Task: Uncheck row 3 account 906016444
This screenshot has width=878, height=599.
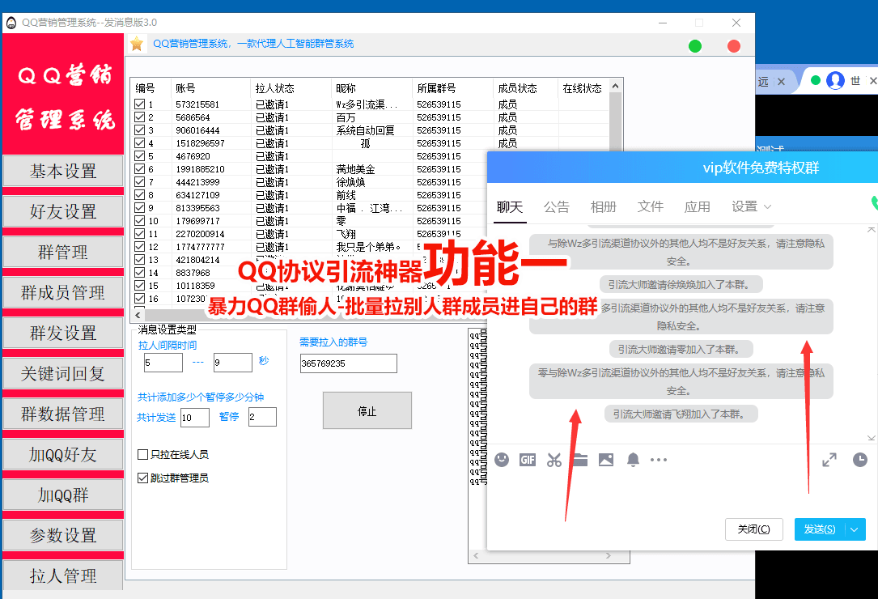Action: (140, 130)
